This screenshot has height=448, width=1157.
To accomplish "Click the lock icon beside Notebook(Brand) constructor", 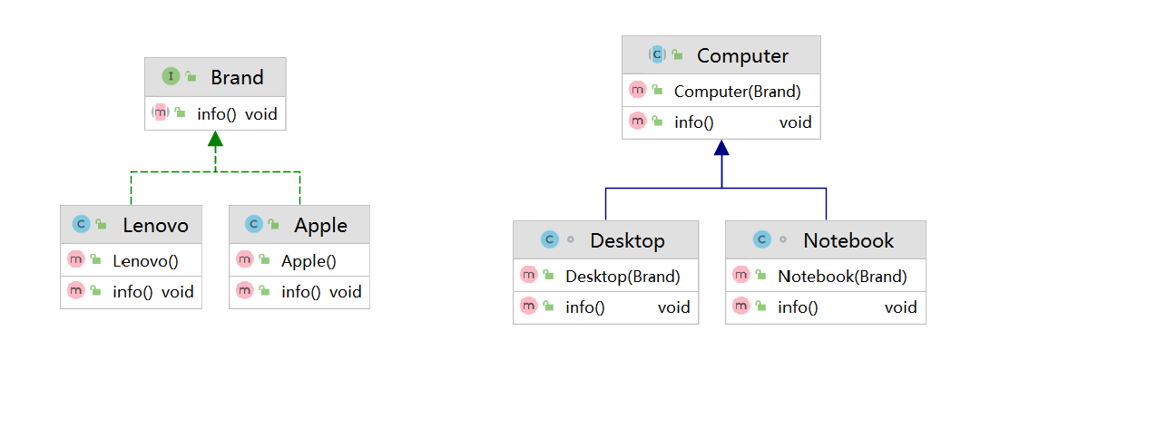I will [761, 277].
